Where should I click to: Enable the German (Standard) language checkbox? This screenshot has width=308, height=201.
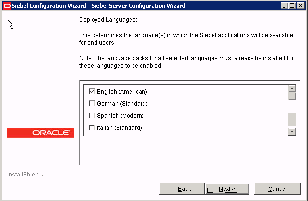(x=92, y=103)
